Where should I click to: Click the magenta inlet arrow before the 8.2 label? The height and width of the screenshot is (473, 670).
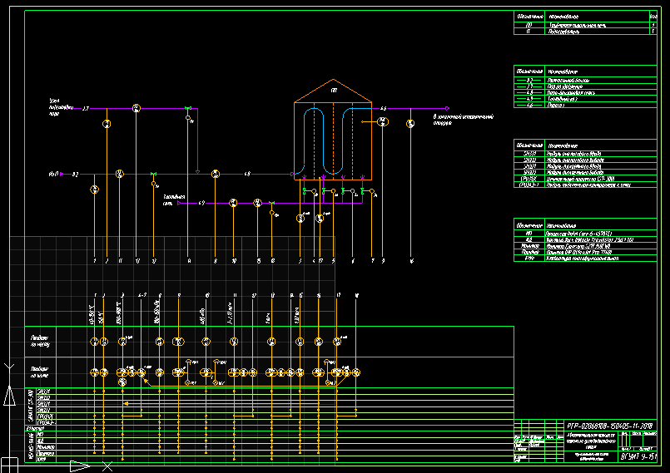[x=62, y=175]
